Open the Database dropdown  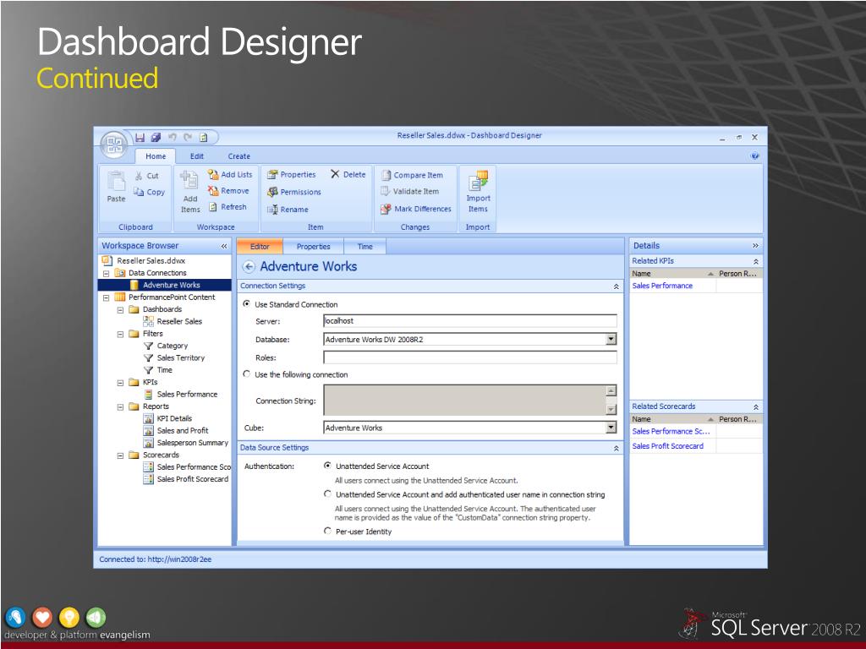pos(611,340)
